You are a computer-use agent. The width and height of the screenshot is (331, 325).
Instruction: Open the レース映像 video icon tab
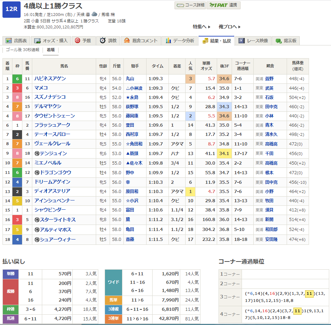[x=242, y=41]
